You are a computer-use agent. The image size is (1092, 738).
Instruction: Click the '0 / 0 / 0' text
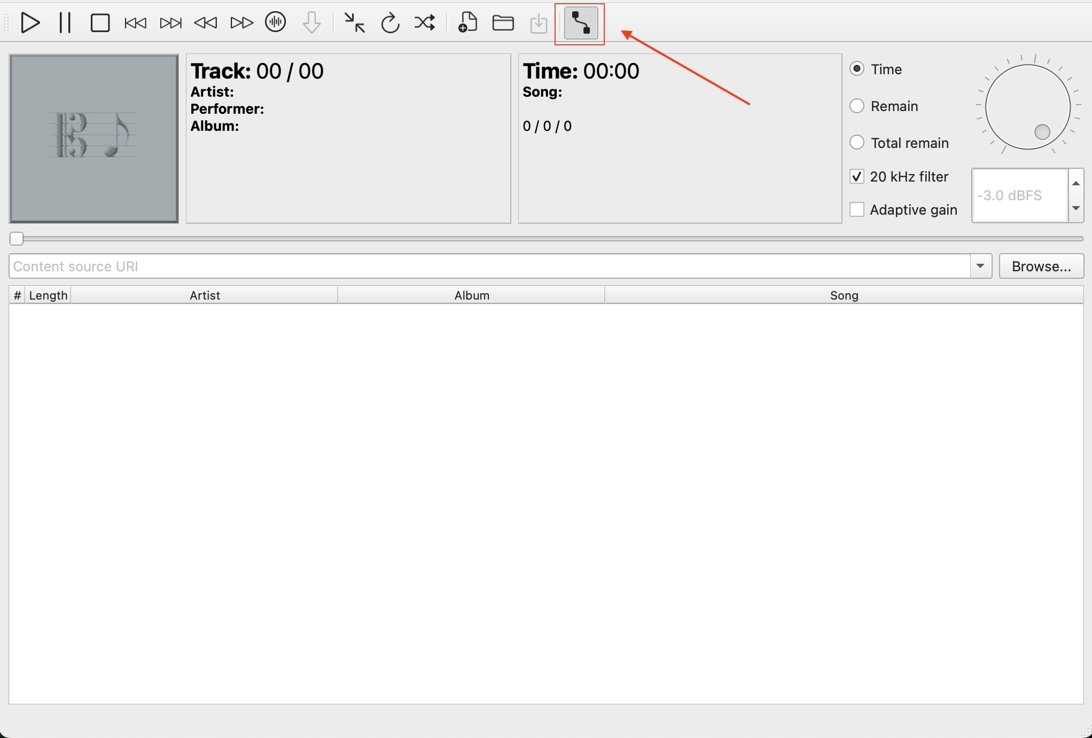547,126
